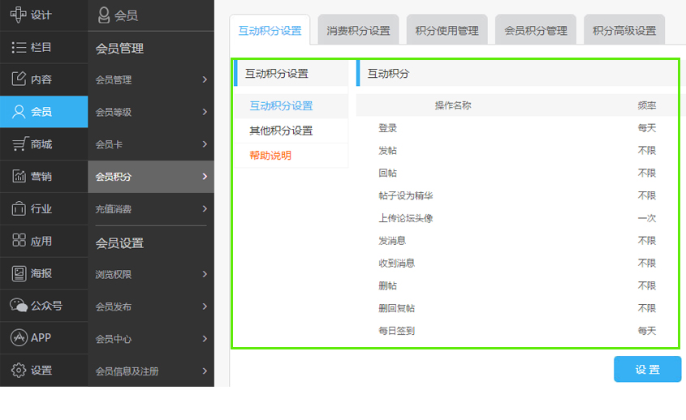Click the APP icon in sidebar
The height and width of the screenshot is (420, 686).
click(19, 338)
